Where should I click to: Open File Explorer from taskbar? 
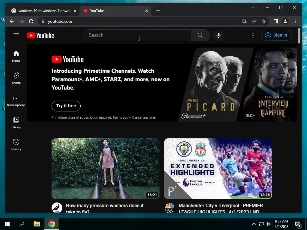(x=37, y=224)
